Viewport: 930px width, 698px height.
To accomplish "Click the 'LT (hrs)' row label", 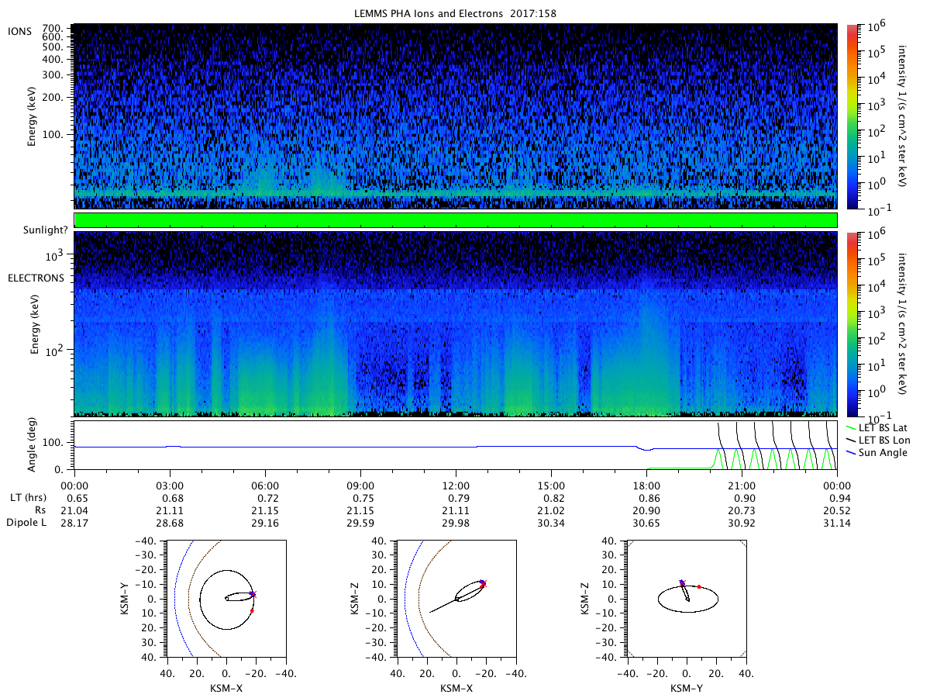I will (28, 497).
